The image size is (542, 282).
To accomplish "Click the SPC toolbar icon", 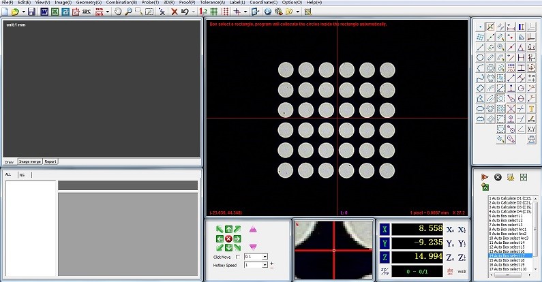I will point(87,12).
